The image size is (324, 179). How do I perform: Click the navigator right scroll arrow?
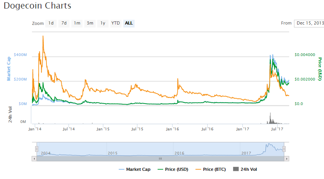point(287,159)
